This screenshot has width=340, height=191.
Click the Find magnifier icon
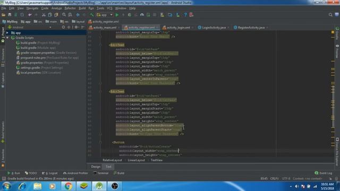(64, 15)
